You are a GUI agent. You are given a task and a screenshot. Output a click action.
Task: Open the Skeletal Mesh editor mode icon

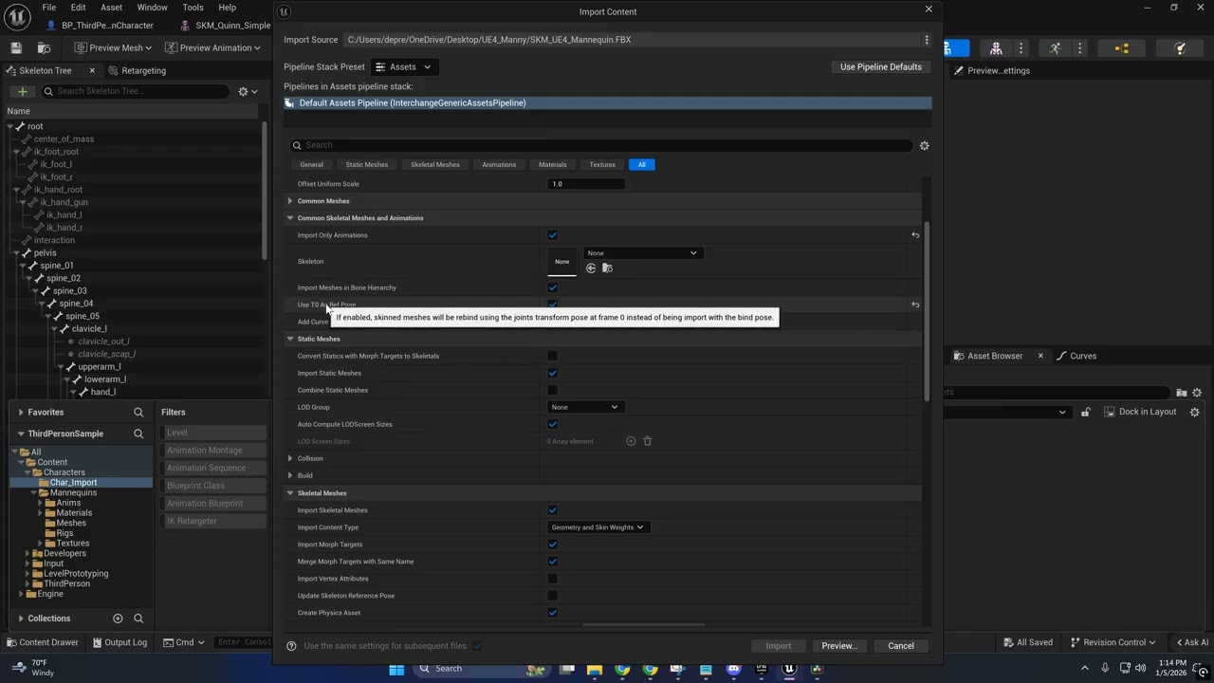coord(996,48)
